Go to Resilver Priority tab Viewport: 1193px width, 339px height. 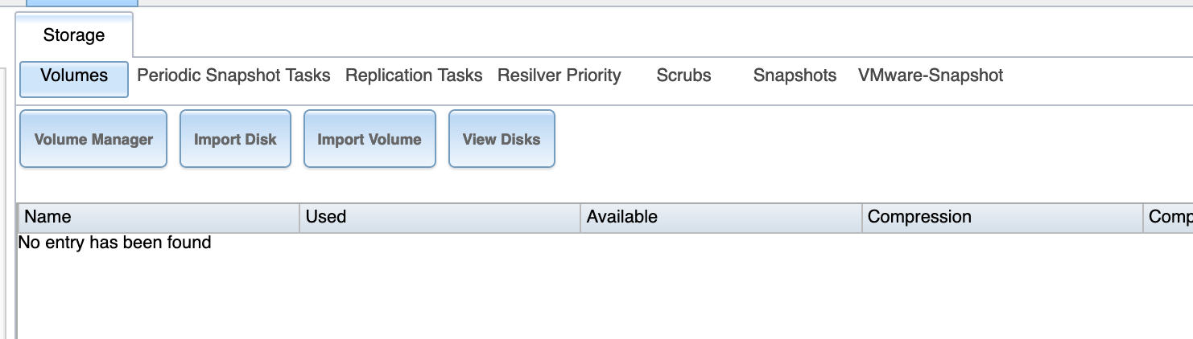[559, 76]
